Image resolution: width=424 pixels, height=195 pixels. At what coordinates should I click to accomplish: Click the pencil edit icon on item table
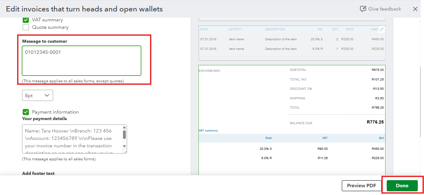[382, 29]
